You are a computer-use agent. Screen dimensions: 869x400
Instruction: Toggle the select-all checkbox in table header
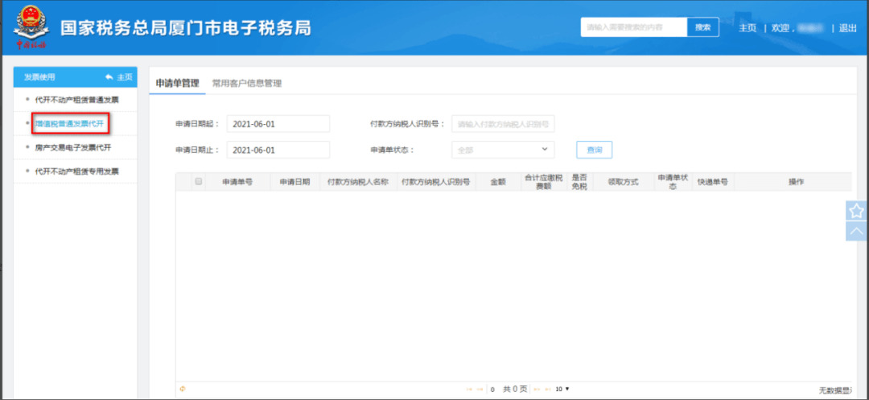(x=199, y=182)
